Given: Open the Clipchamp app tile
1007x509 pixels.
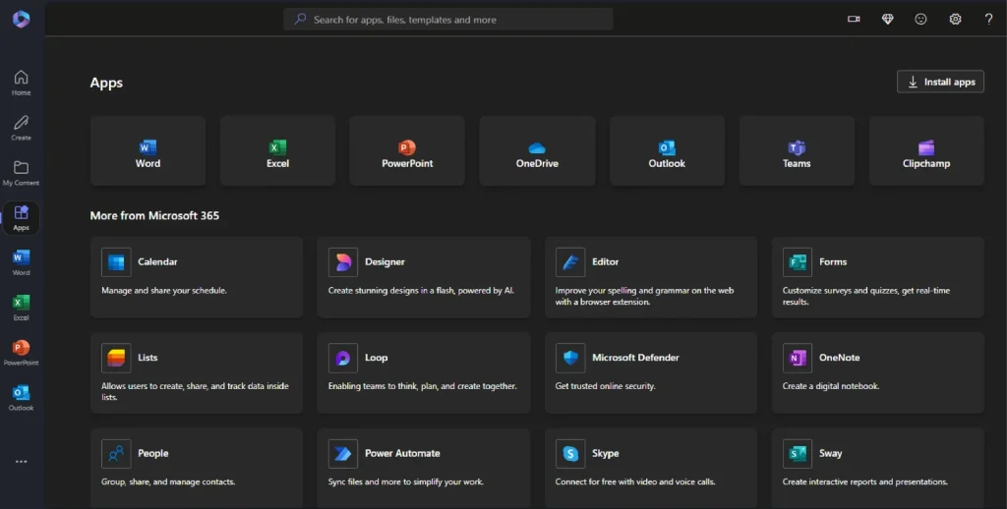Looking at the screenshot, I should coord(926,151).
